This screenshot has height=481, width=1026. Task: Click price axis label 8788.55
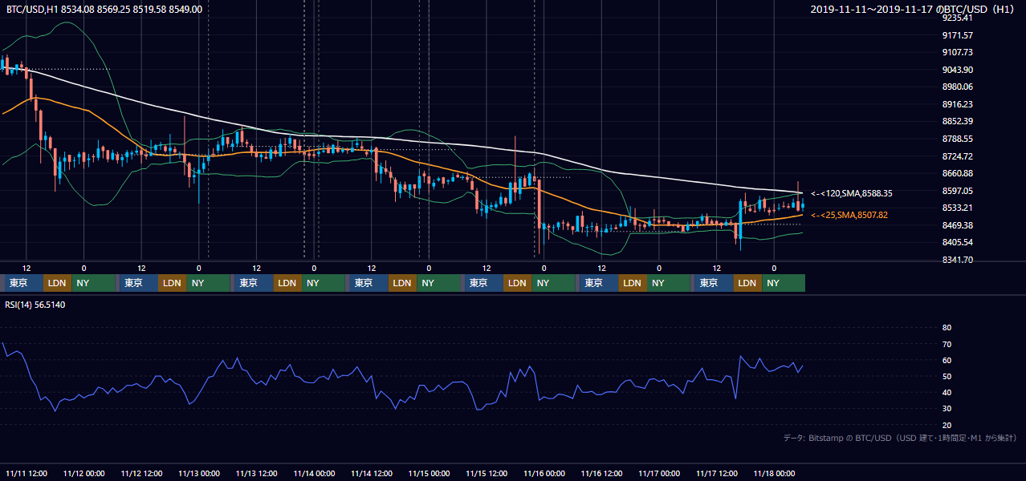tap(958, 139)
